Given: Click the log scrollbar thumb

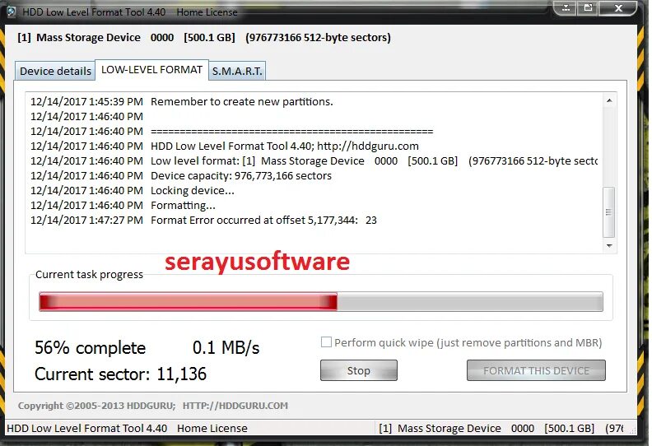Looking at the screenshot, I should [x=608, y=212].
